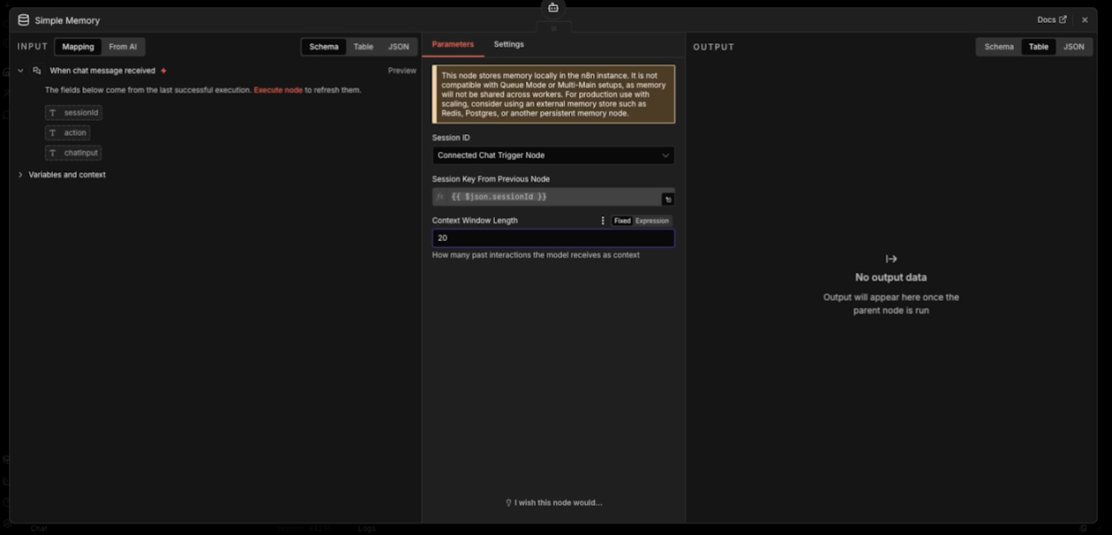
Task: Click the Simple Memory title text
Action: 67,20
